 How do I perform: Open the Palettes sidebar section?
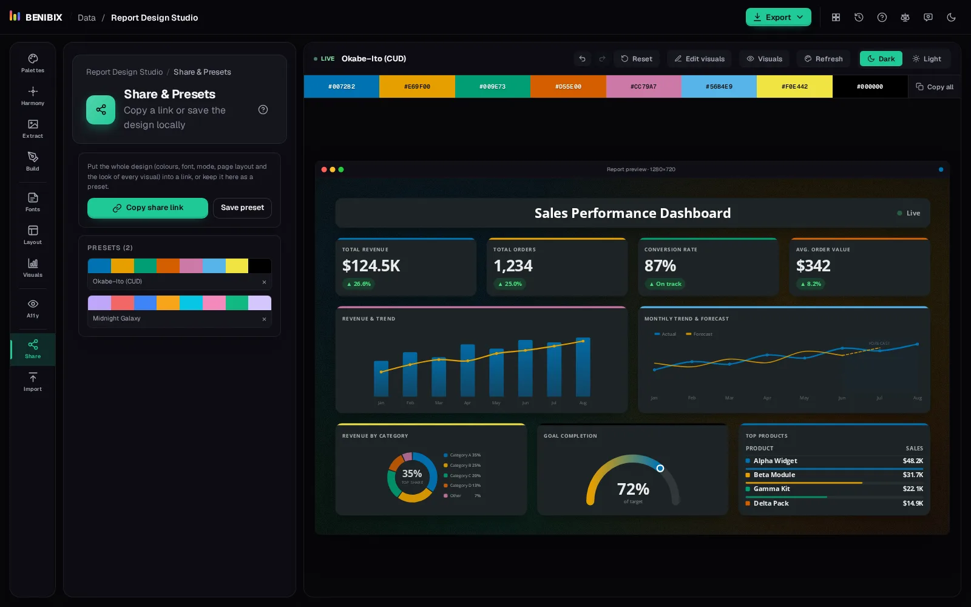[33, 63]
